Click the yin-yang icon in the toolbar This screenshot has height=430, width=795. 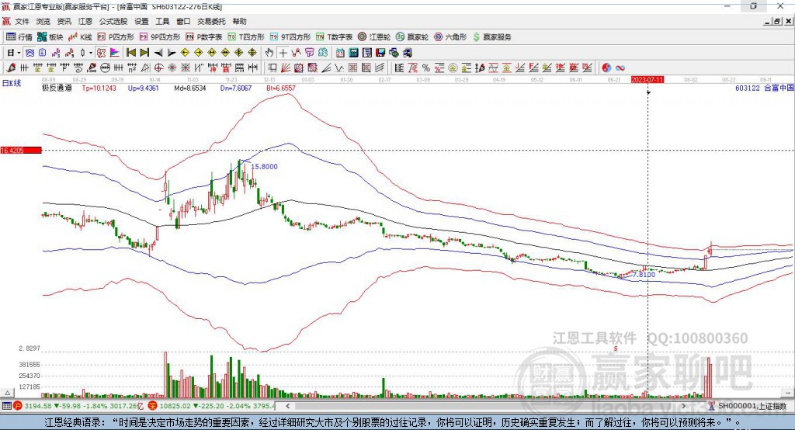(606, 68)
